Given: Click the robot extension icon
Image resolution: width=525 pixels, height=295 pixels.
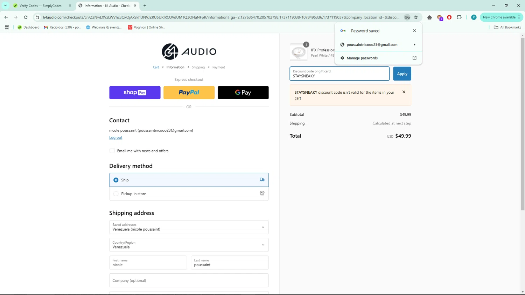Looking at the screenshot, I should [x=429, y=17].
